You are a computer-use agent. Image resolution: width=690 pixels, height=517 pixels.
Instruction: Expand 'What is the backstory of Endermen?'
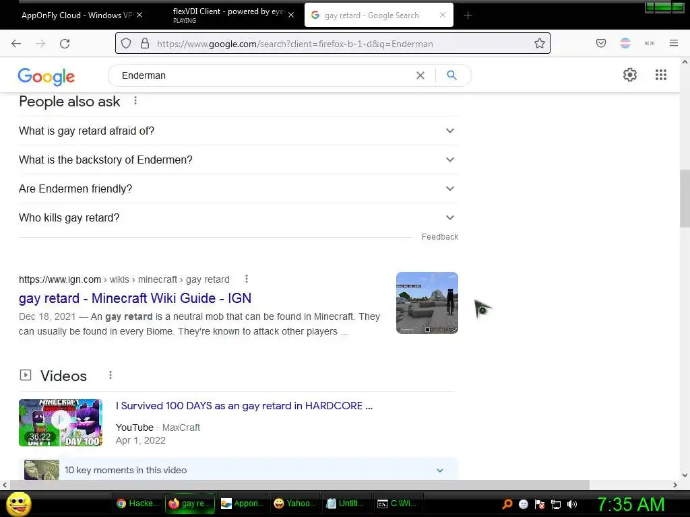[239, 160]
